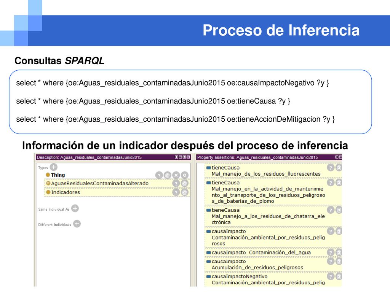Explain inference for the Indicadores type
Image resolution: width=390 pixels, height=292 pixels.
point(176,192)
